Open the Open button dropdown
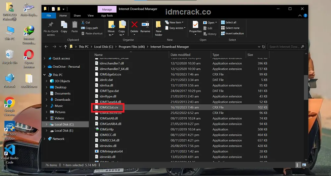The height and width of the screenshot is (176, 331). pos(216,22)
